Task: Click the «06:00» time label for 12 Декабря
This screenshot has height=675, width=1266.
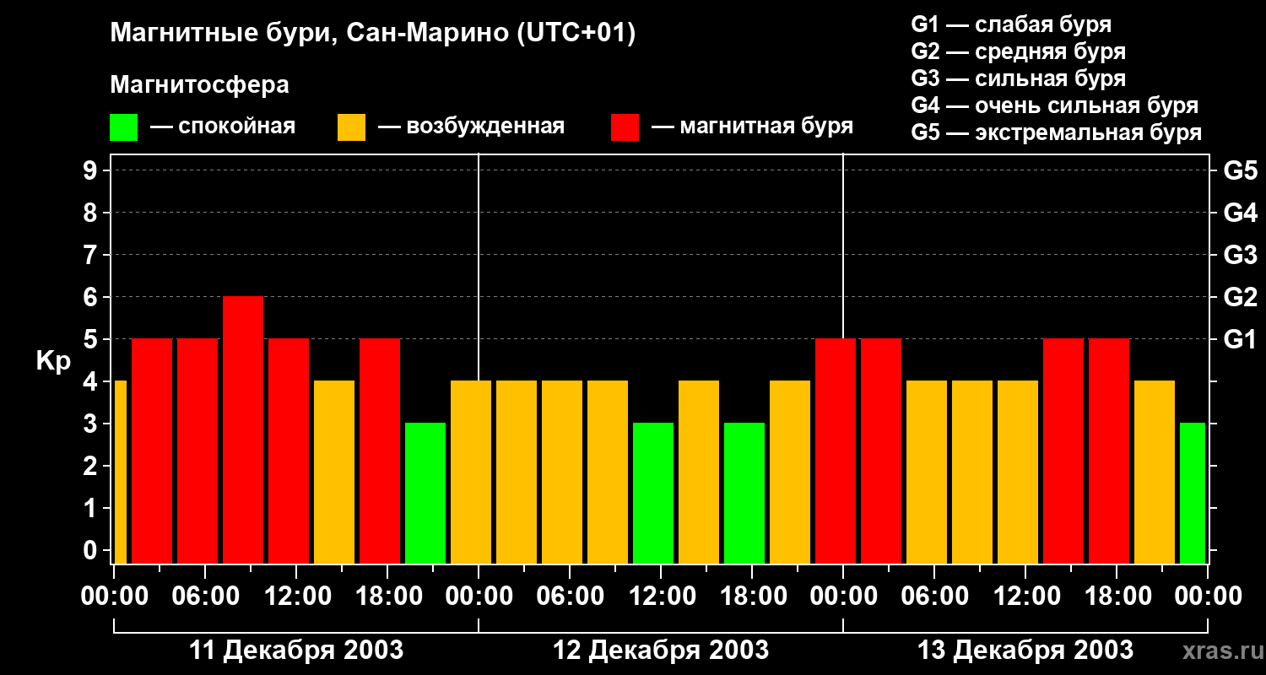Action: (x=570, y=597)
